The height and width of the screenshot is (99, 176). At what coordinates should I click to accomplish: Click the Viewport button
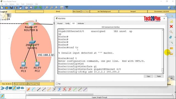(133, 12)
